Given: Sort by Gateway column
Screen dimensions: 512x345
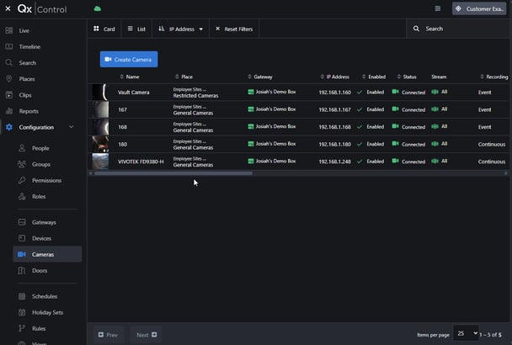Looking at the screenshot, I should click(260, 77).
